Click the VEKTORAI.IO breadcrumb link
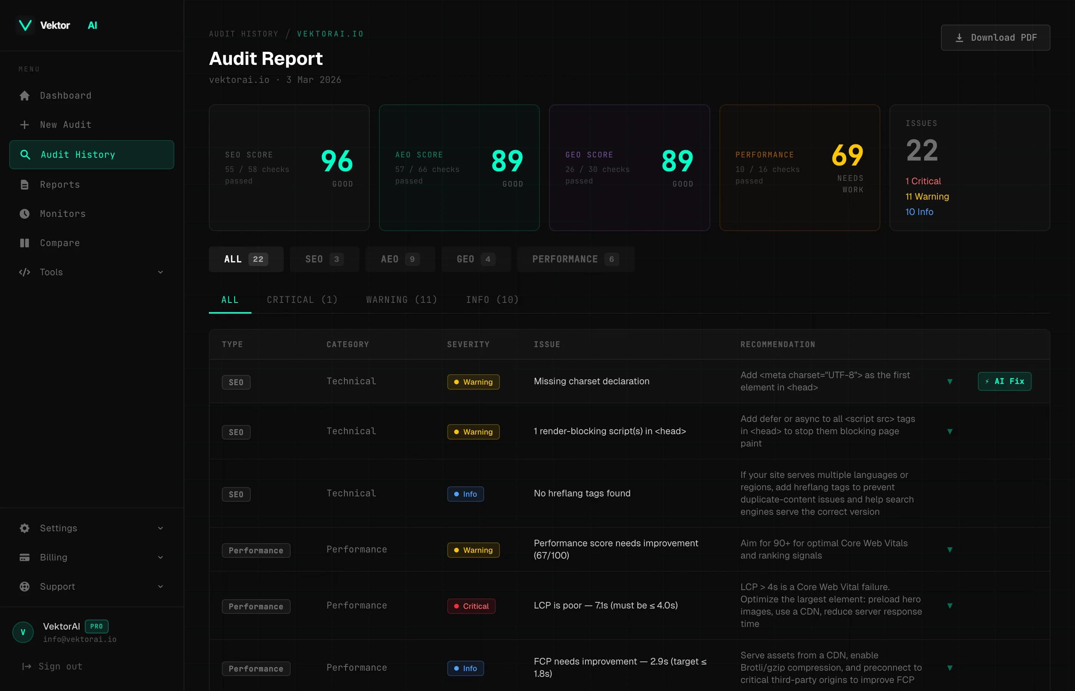 coord(330,34)
